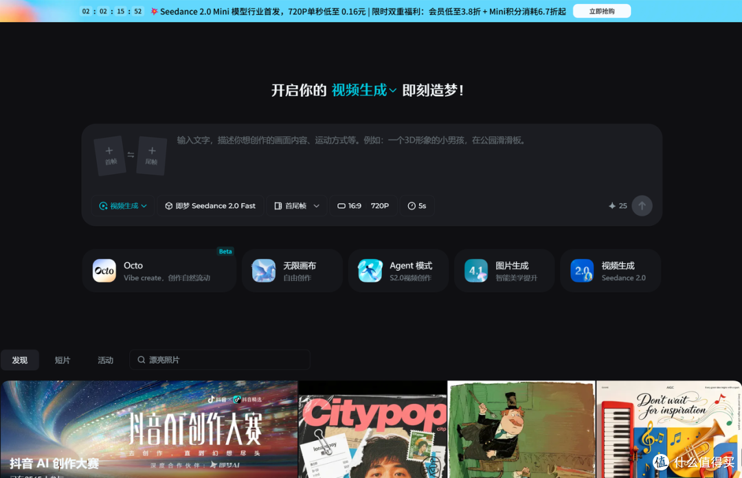Open the Citypop poster thumbnail

[x=373, y=429]
